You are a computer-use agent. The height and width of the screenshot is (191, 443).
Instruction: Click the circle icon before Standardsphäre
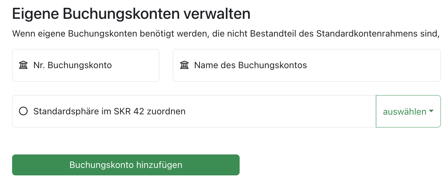pos(23,111)
